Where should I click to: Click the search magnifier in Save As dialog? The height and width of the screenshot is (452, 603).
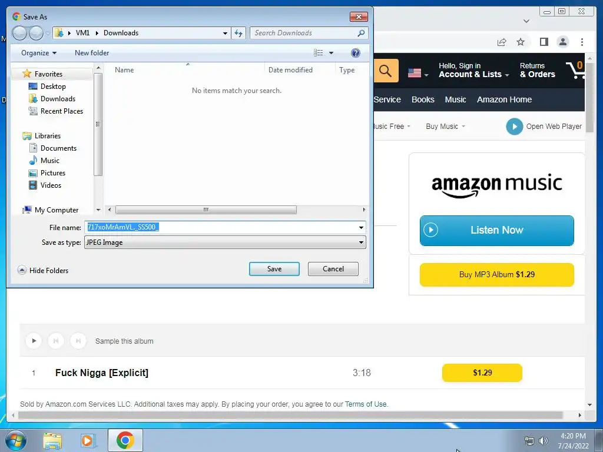click(361, 33)
